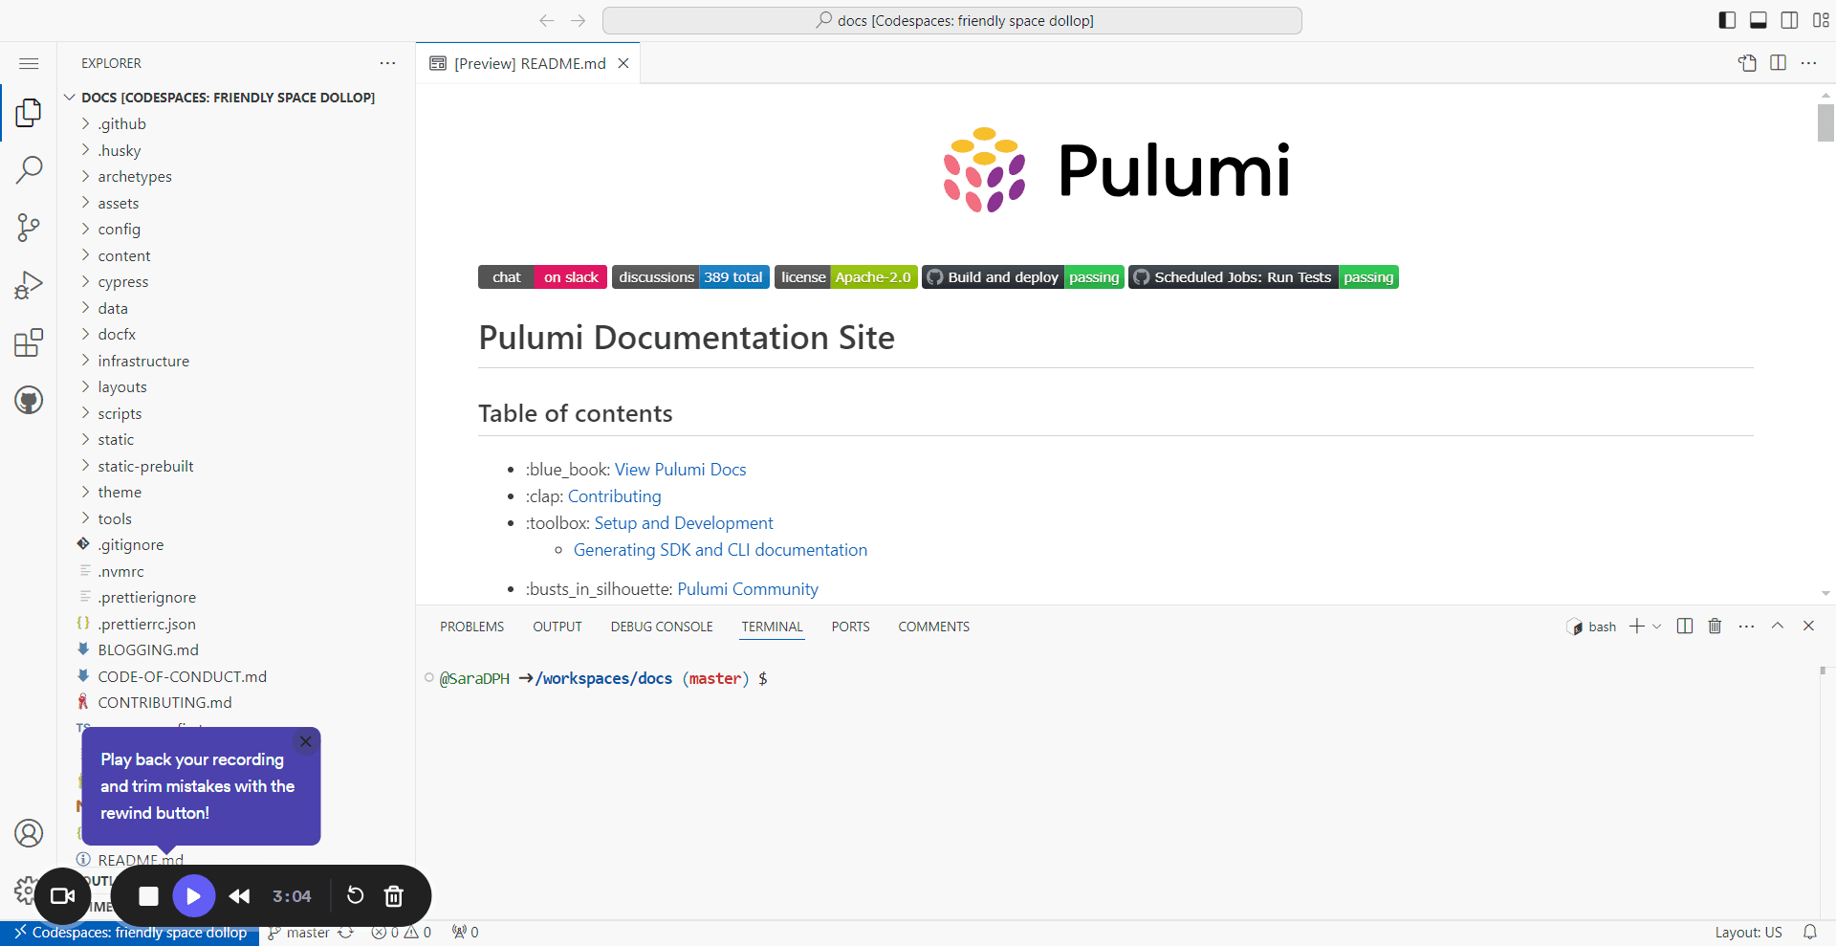Maximize the panel size
The height and width of the screenshot is (946, 1836).
(x=1778, y=627)
